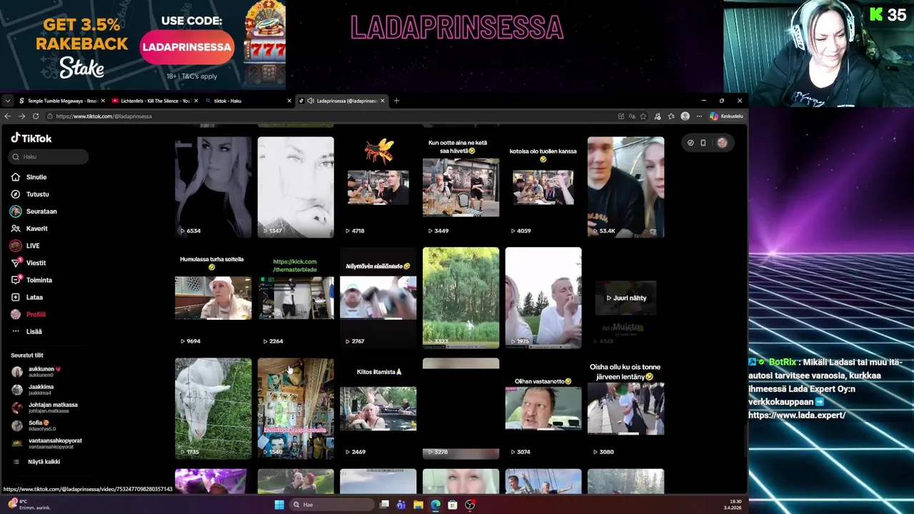Open the taskbar clock and date

coord(732,505)
